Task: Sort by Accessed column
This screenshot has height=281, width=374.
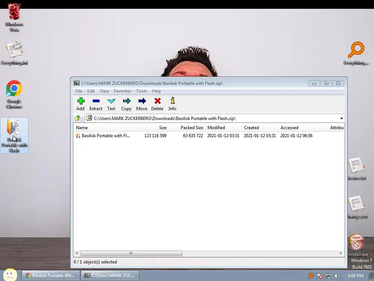Action: pos(296,128)
